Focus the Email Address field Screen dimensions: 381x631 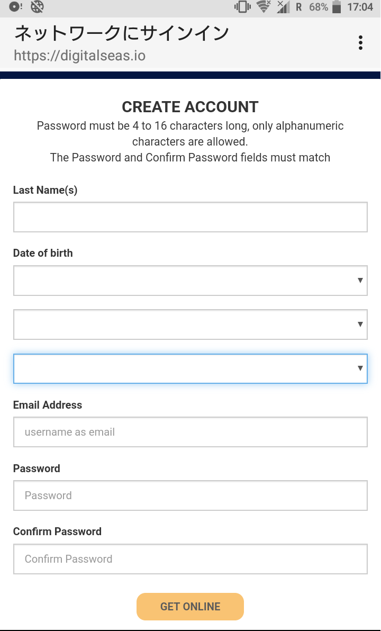[190, 432]
